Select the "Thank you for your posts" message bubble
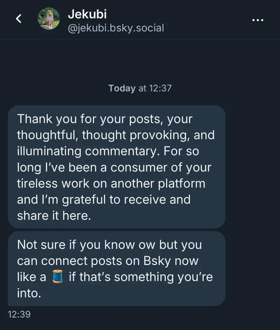Image resolution: width=280 pixels, height=330 pixels. [116, 167]
